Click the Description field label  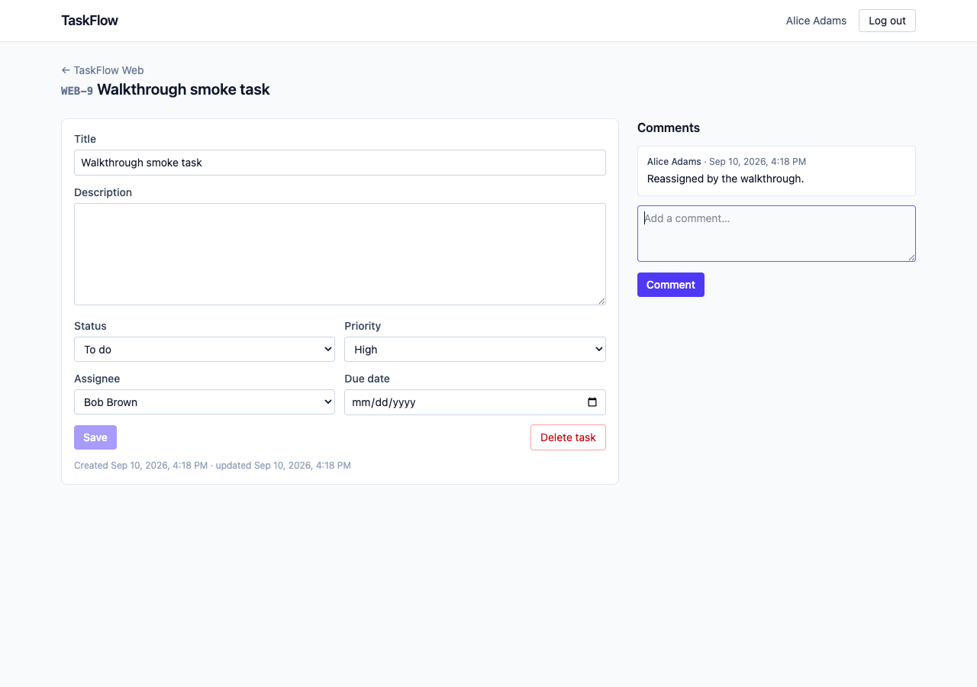click(103, 192)
